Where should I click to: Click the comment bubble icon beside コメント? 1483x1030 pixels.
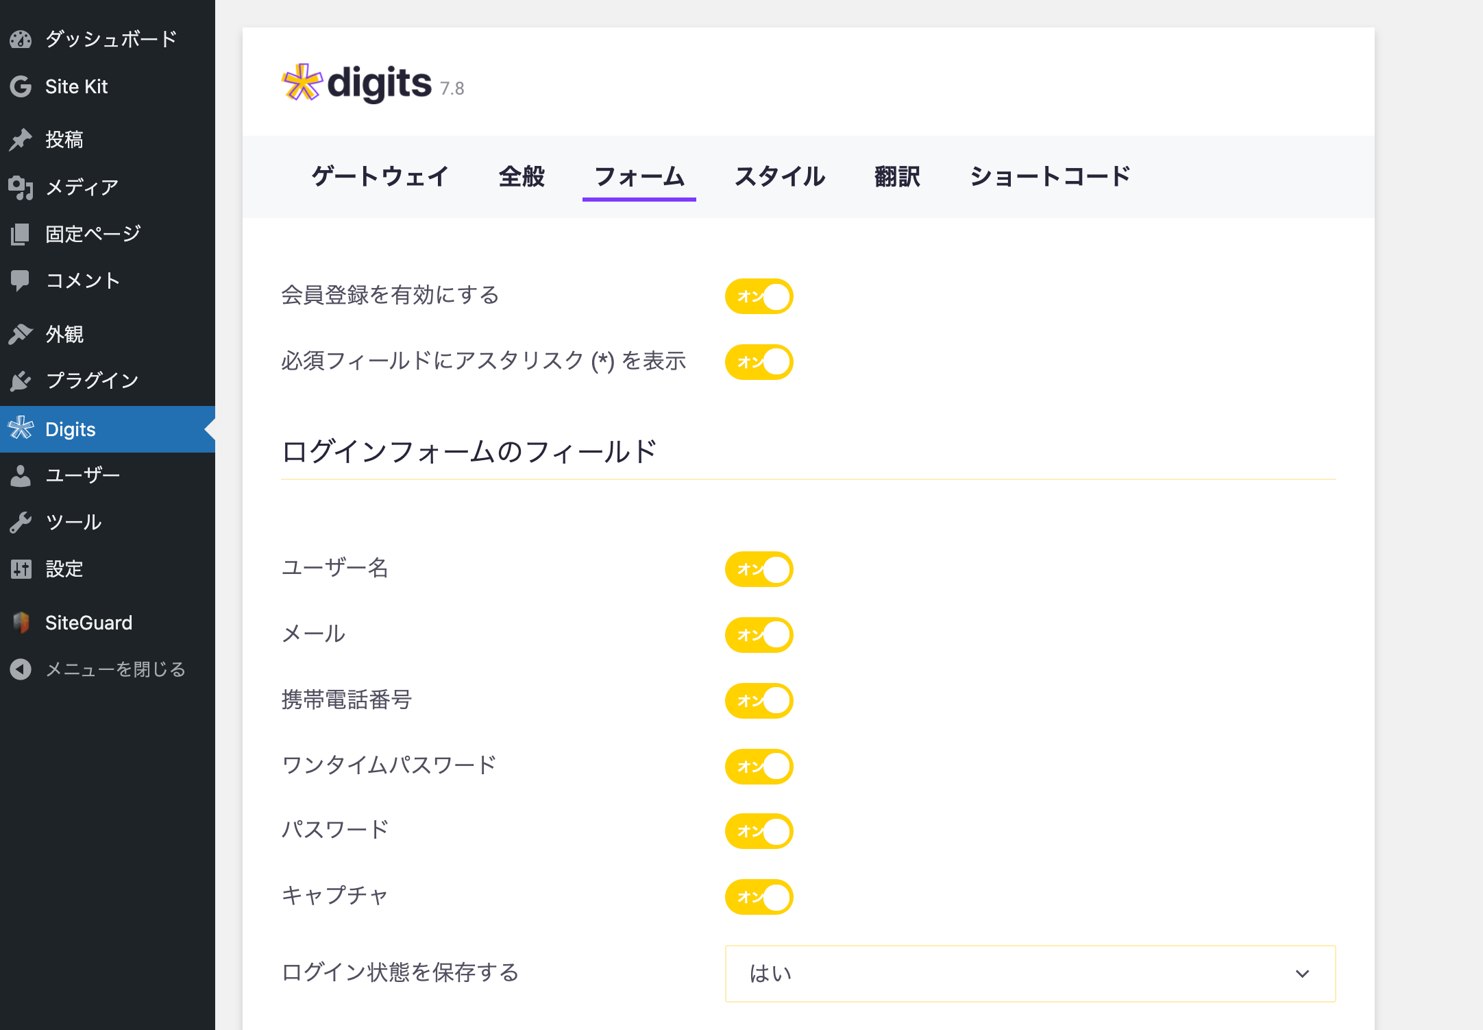21,280
